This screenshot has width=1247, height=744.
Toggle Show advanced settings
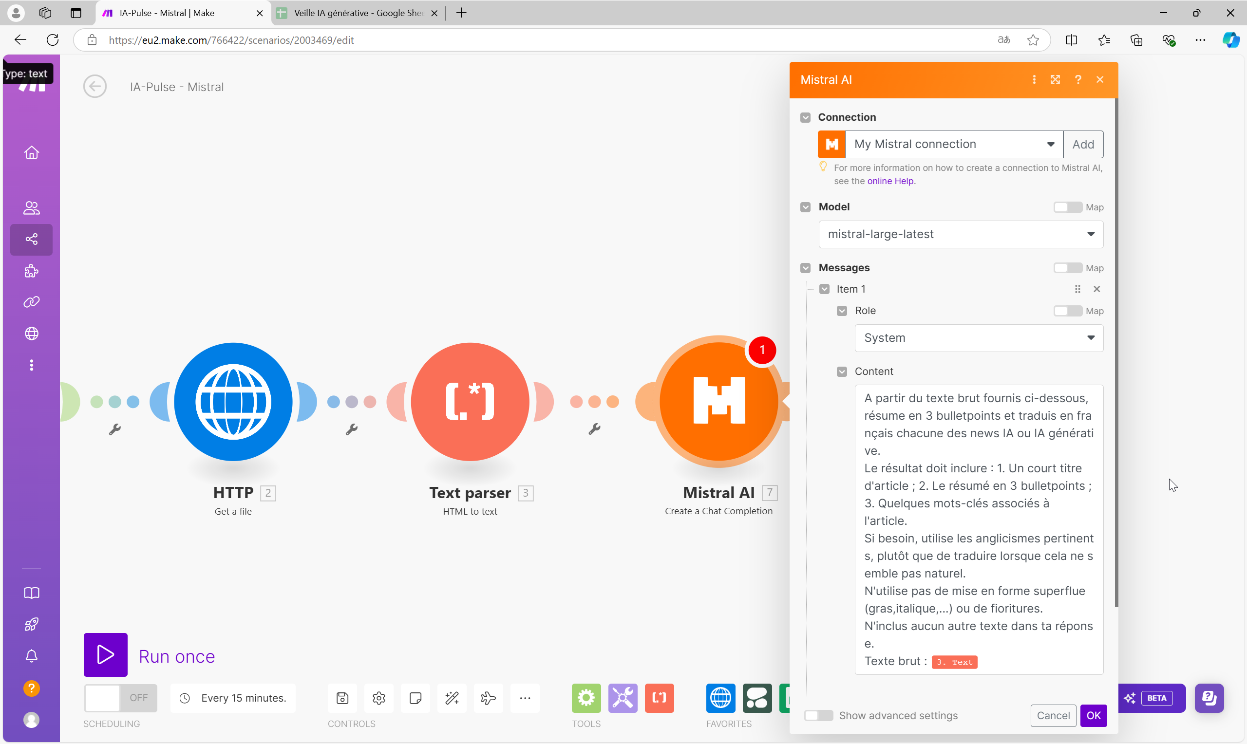[818, 715]
